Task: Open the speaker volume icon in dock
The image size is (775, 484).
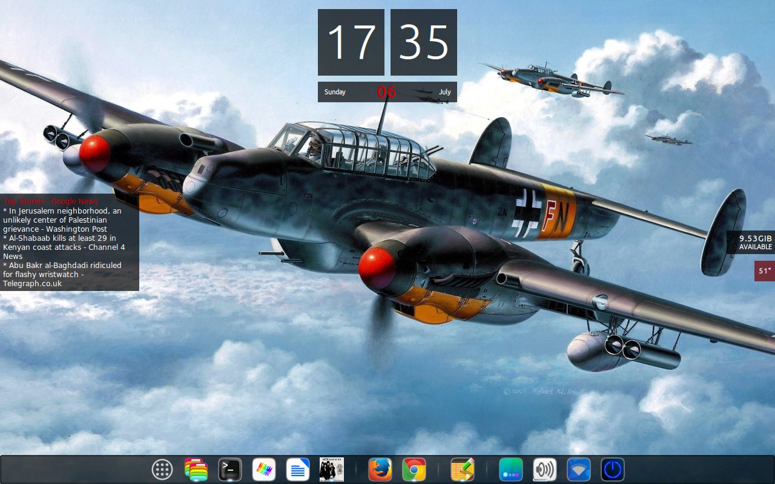Action: click(x=545, y=469)
